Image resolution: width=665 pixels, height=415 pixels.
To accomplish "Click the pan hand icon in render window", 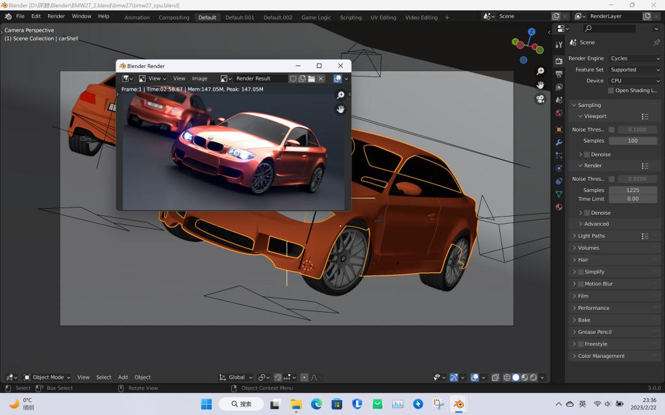I will click(x=340, y=109).
